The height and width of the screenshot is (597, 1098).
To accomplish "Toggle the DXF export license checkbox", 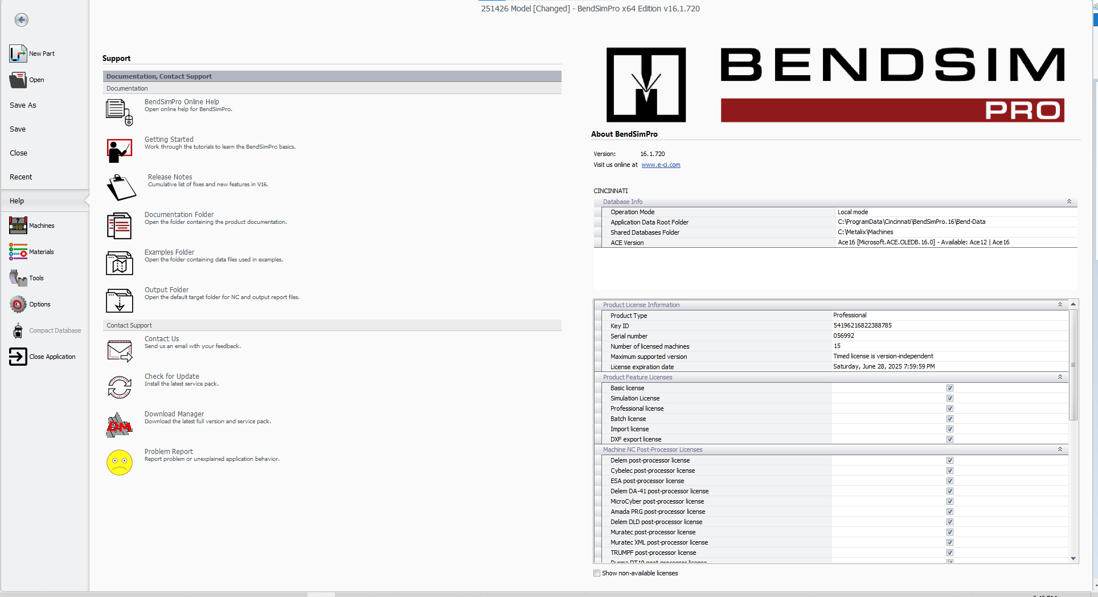I will tap(950, 439).
